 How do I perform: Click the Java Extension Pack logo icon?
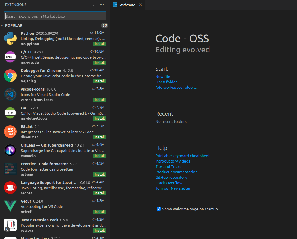(10, 225)
